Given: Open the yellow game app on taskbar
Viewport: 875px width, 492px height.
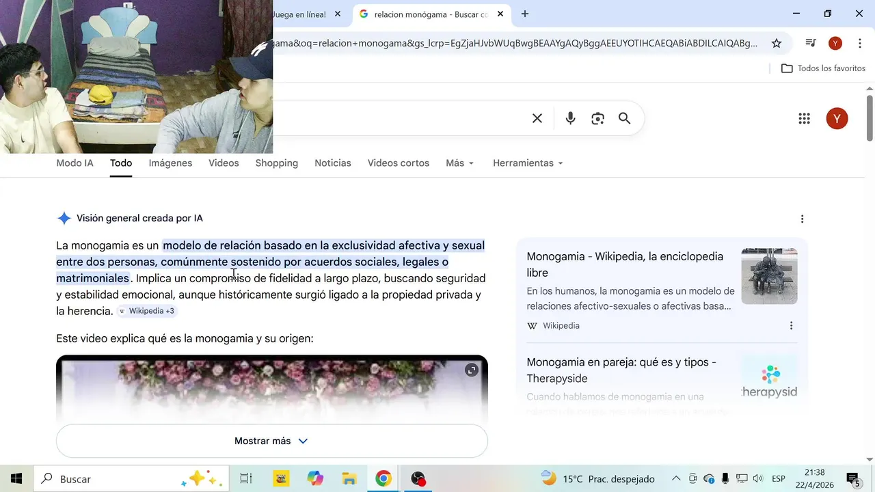Looking at the screenshot, I should pos(281,478).
